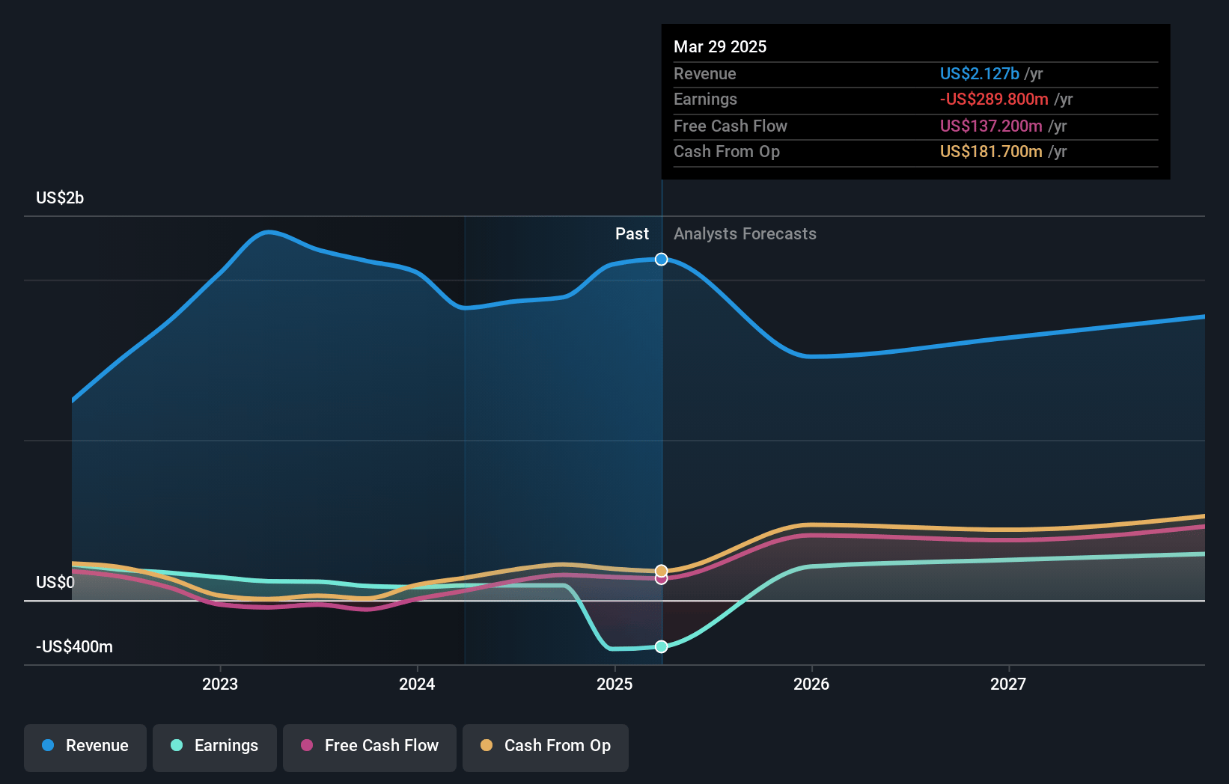Toggle the Earnings series legend button
Screen dimensions: 1229x784
pyautogui.click(x=215, y=747)
